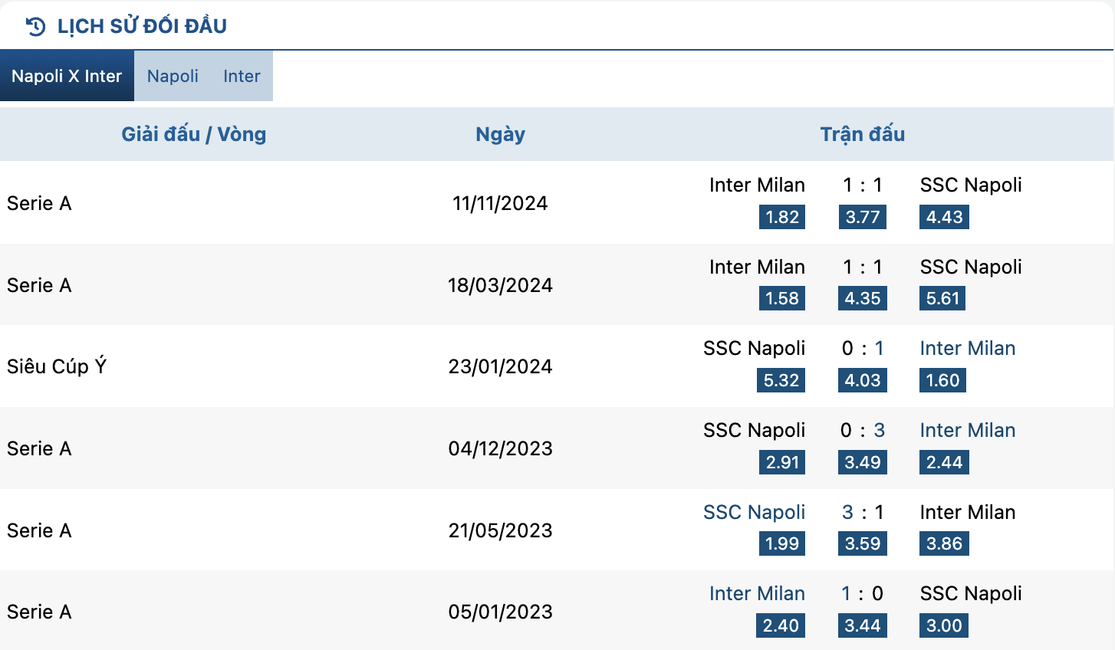Click Inter Milan in the 05/01/2023 match
This screenshot has height=650, width=1115.
757,593
